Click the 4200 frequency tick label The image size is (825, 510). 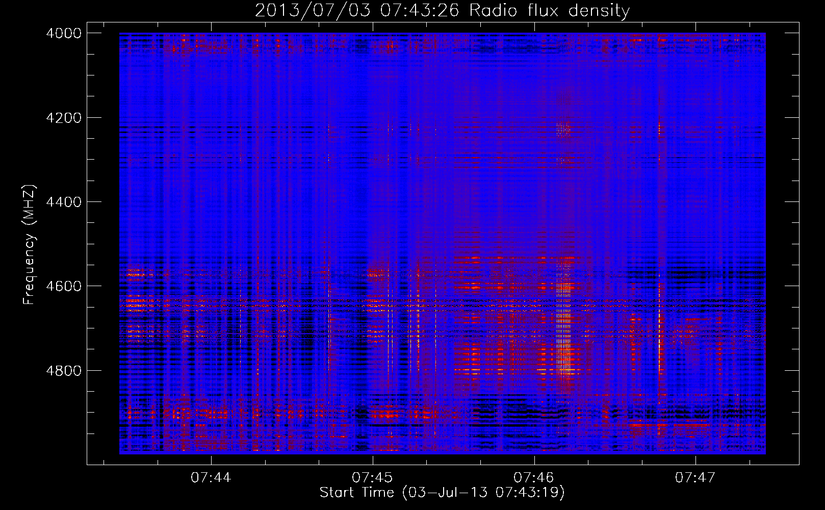[64, 118]
